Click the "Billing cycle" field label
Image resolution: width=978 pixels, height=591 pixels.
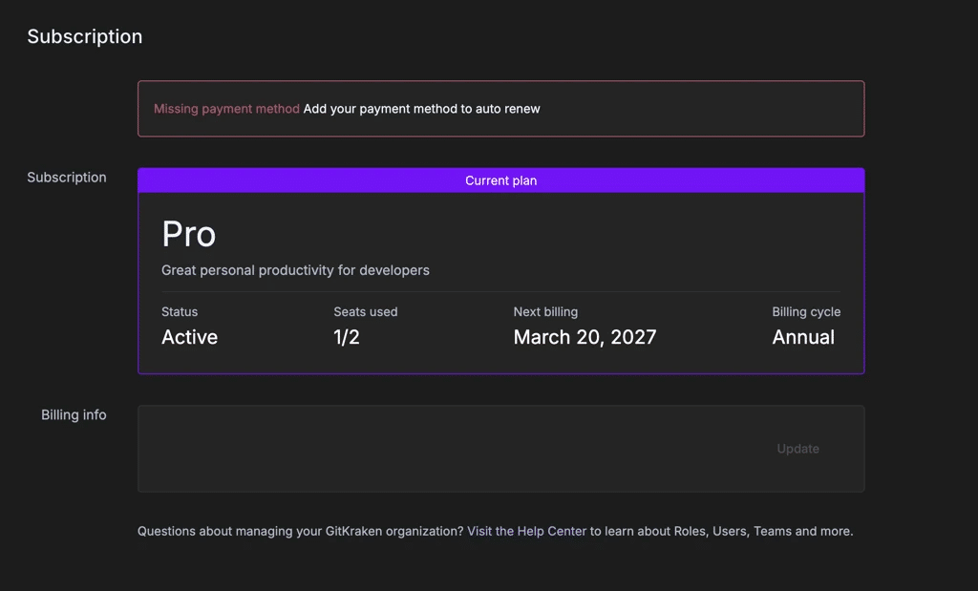point(806,311)
